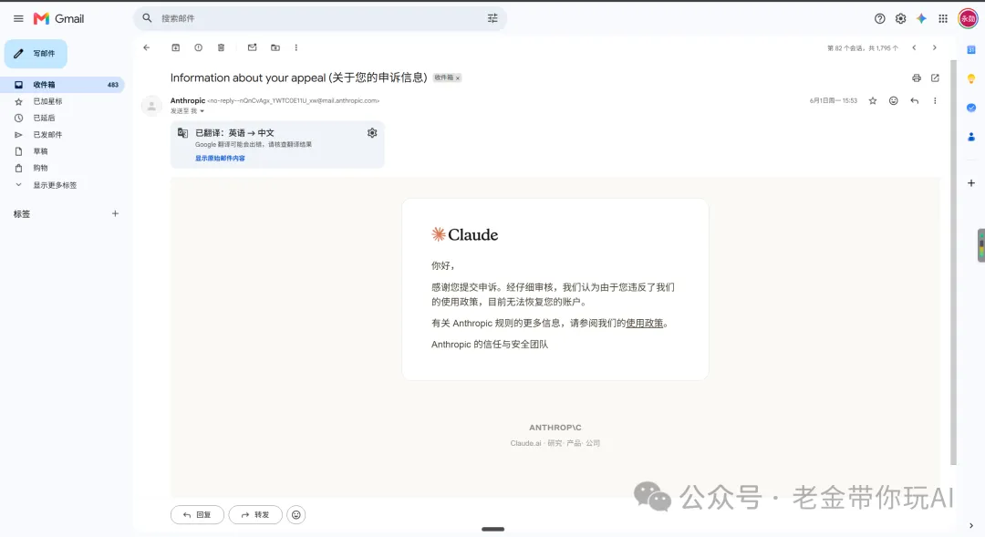Archive this email using the toolbar
Viewport: 985px width, 537px height.
[x=175, y=47]
